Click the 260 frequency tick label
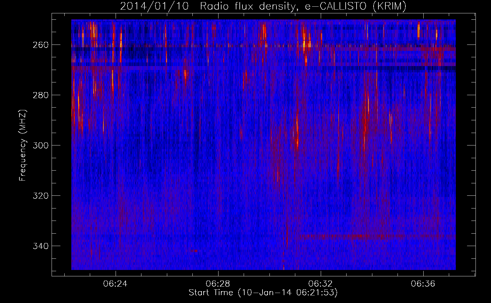The image size is (491, 303). (40, 45)
